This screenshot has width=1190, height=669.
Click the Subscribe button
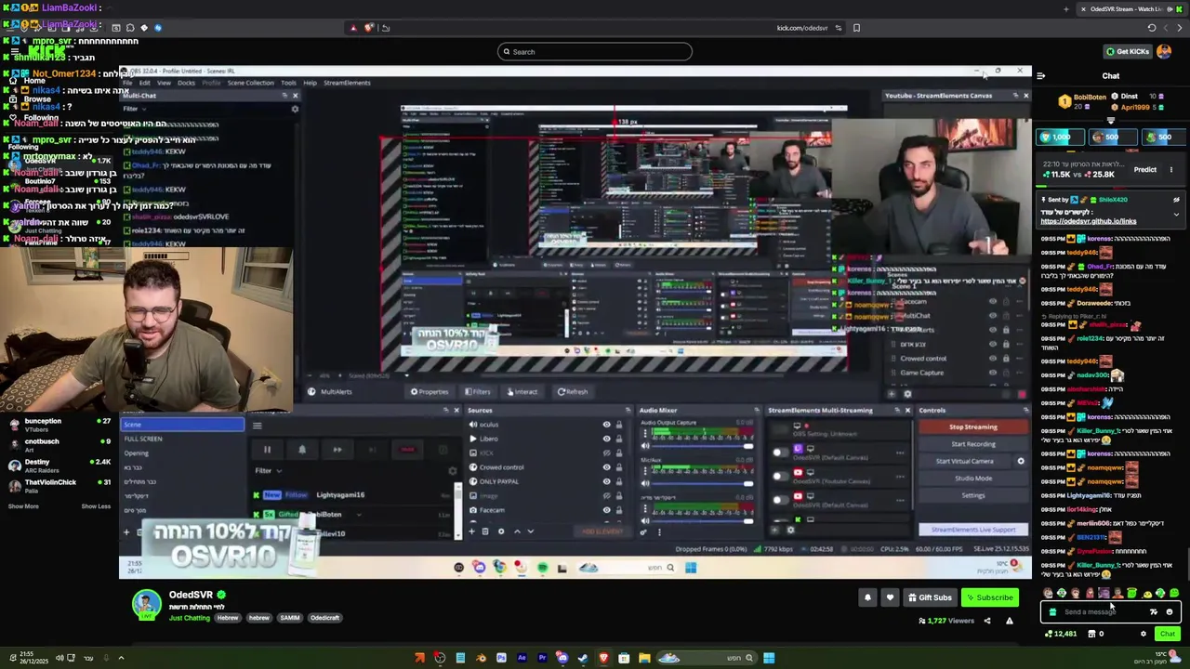[x=990, y=597]
